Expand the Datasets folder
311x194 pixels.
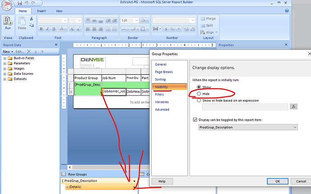(5, 79)
